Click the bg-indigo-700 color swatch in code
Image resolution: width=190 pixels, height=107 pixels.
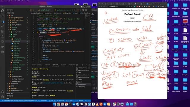pos(65,40)
